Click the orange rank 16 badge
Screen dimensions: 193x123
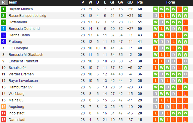point(4,106)
